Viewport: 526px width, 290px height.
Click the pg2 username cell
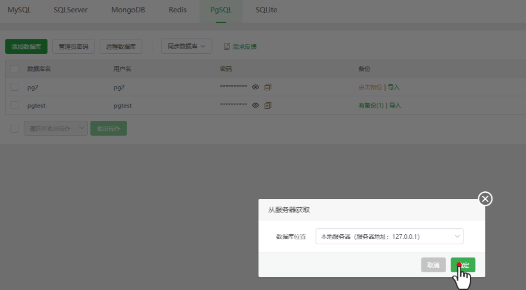click(x=119, y=87)
